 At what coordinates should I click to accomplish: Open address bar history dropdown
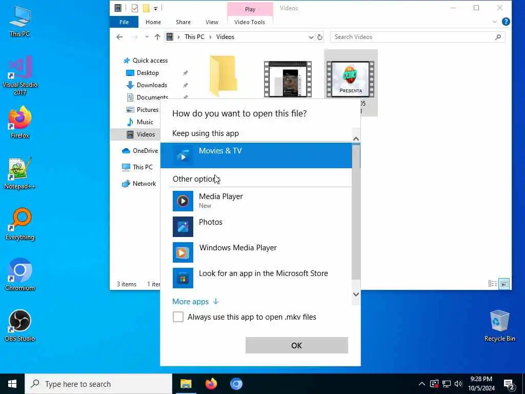311,37
